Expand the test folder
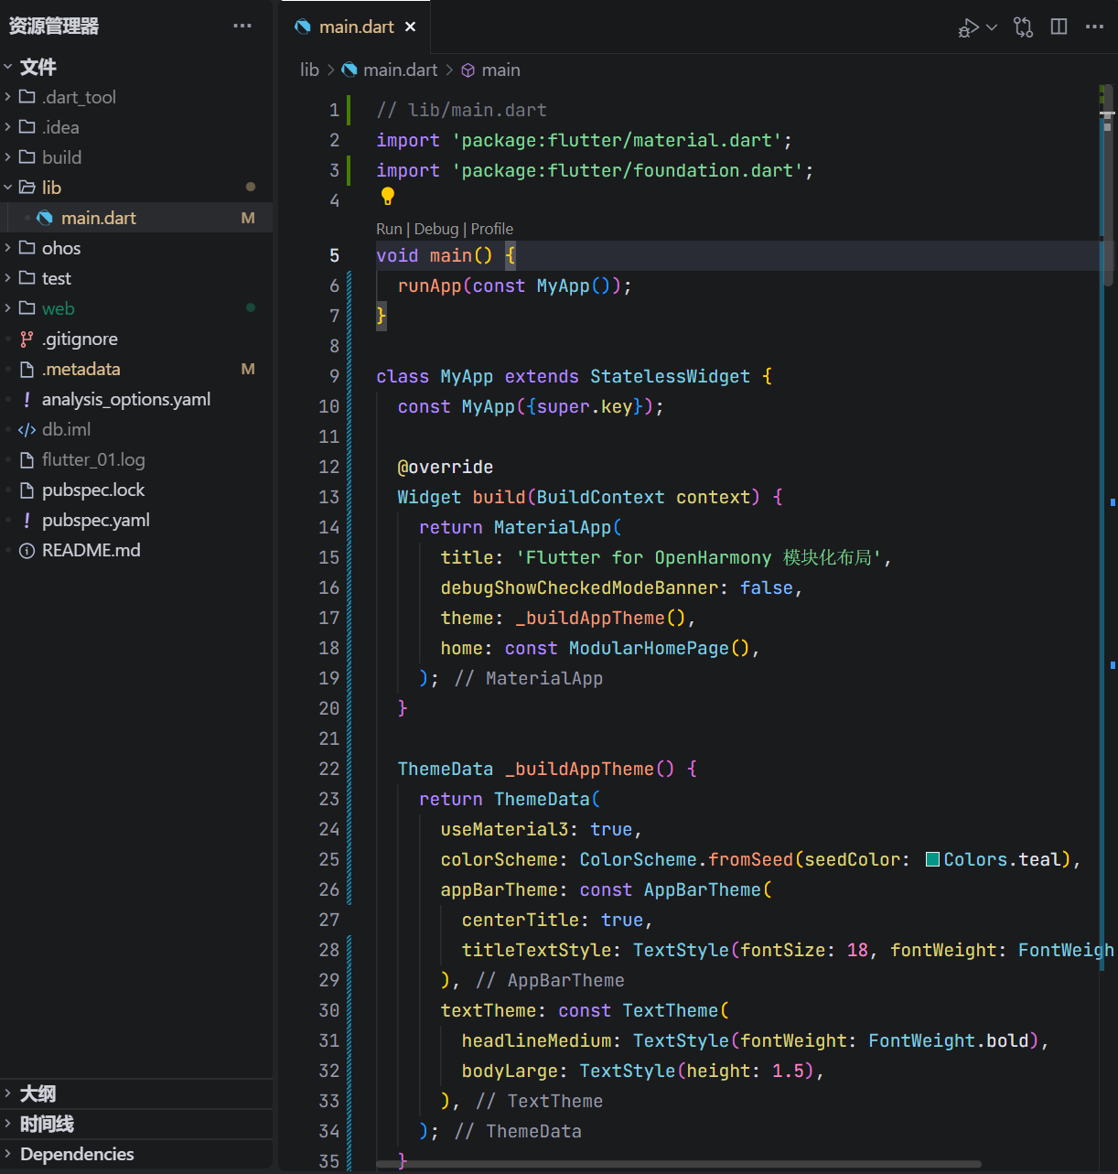 (136, 278)
